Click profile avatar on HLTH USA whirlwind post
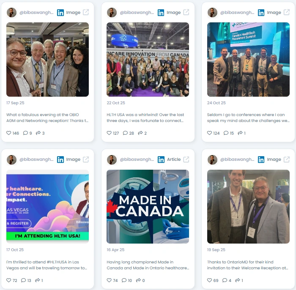Viewport: 296px width, 290px height. pyautogui.click(x=112, y=12)
